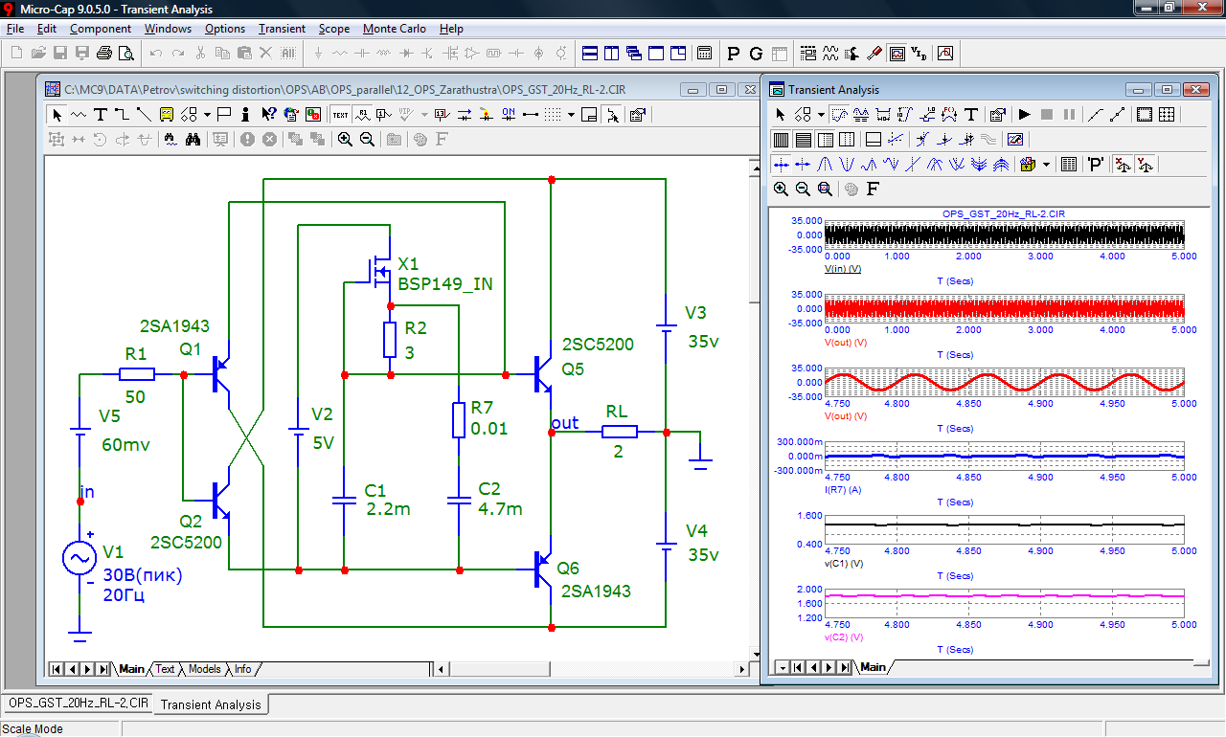The image size is (1226, 737).
Task: Select the Help mode pointer with question mark
Action: [x=268, y=115]
